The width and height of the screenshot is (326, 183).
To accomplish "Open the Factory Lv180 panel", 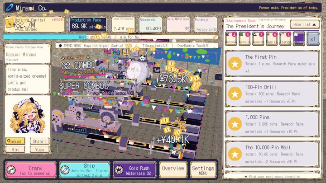I will [x=206, y=24].
